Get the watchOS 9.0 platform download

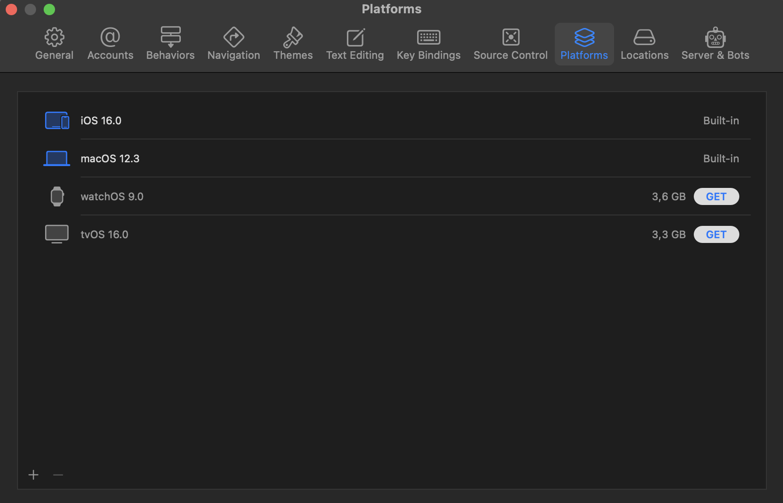click(x=717, y=196)
